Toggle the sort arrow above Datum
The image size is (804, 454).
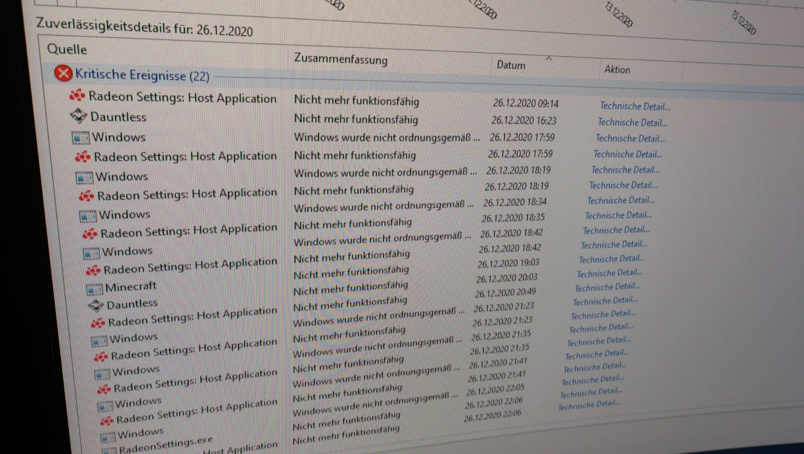[549, 58]
